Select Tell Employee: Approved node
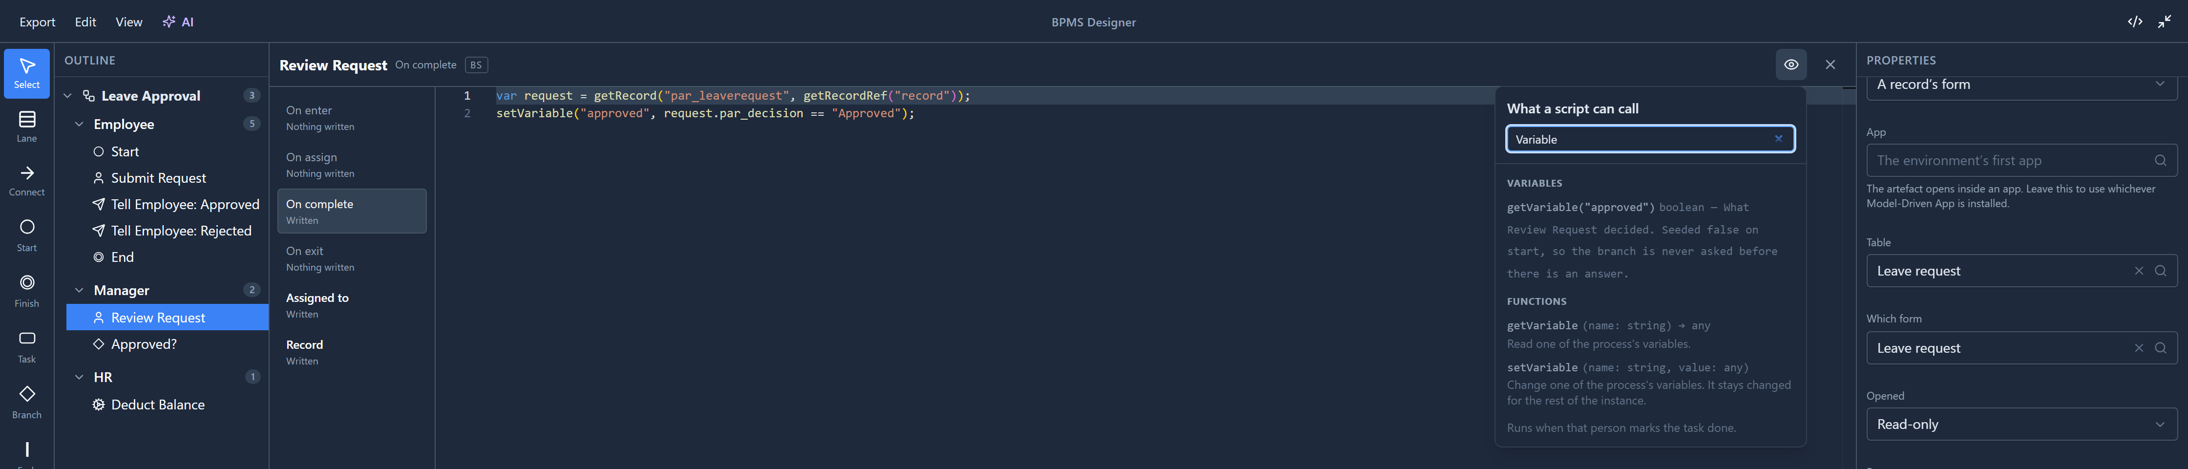 pos(168,204)
